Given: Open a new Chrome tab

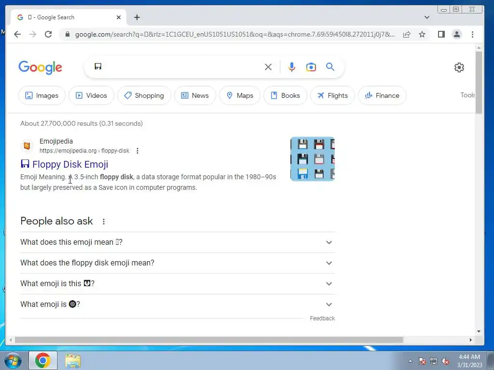Looking at the screenshot, I should (137, 17).
